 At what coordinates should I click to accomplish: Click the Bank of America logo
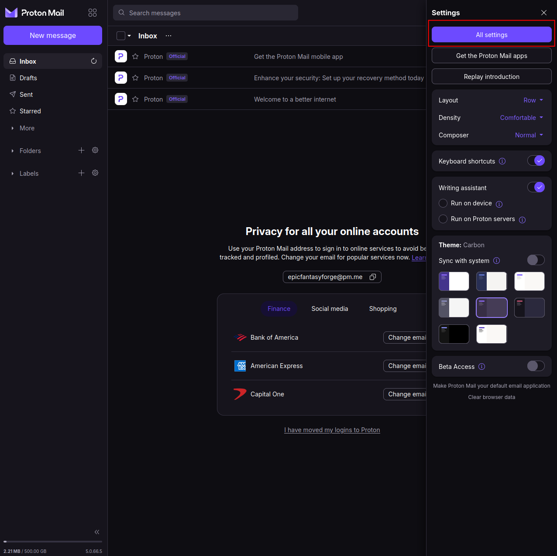[x=241, y=337]
